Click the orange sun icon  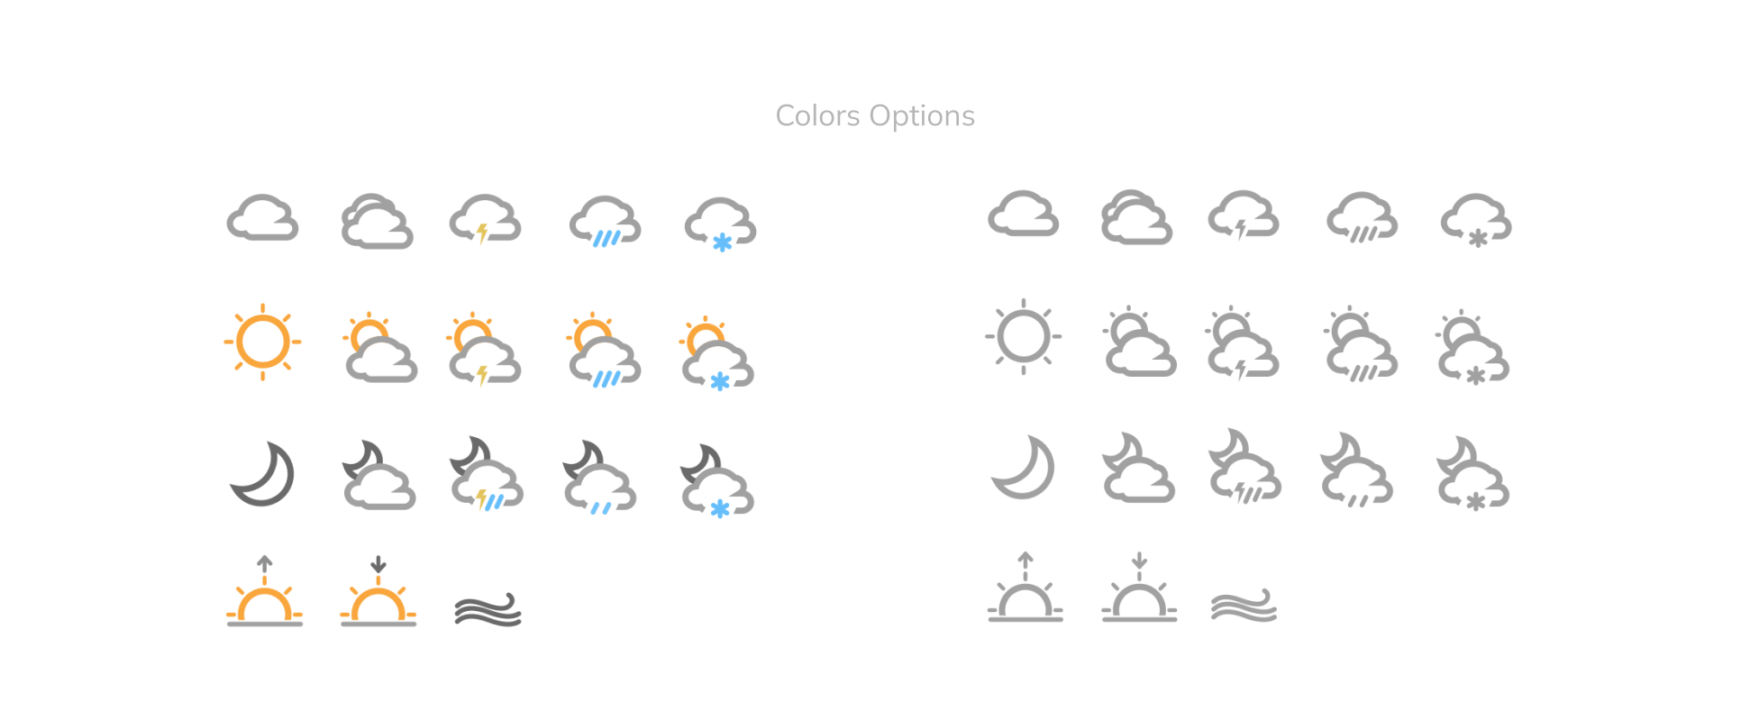(x=262, y=342)
